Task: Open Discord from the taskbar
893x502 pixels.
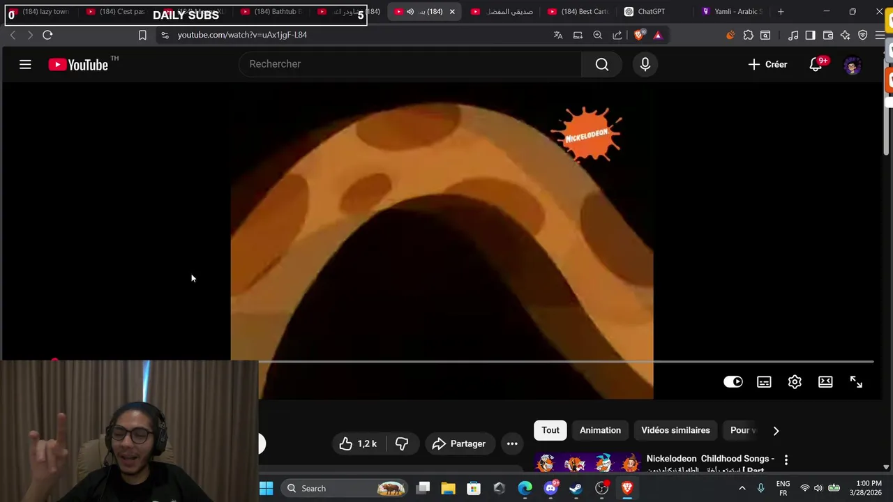Action: [x=550, y=488]
